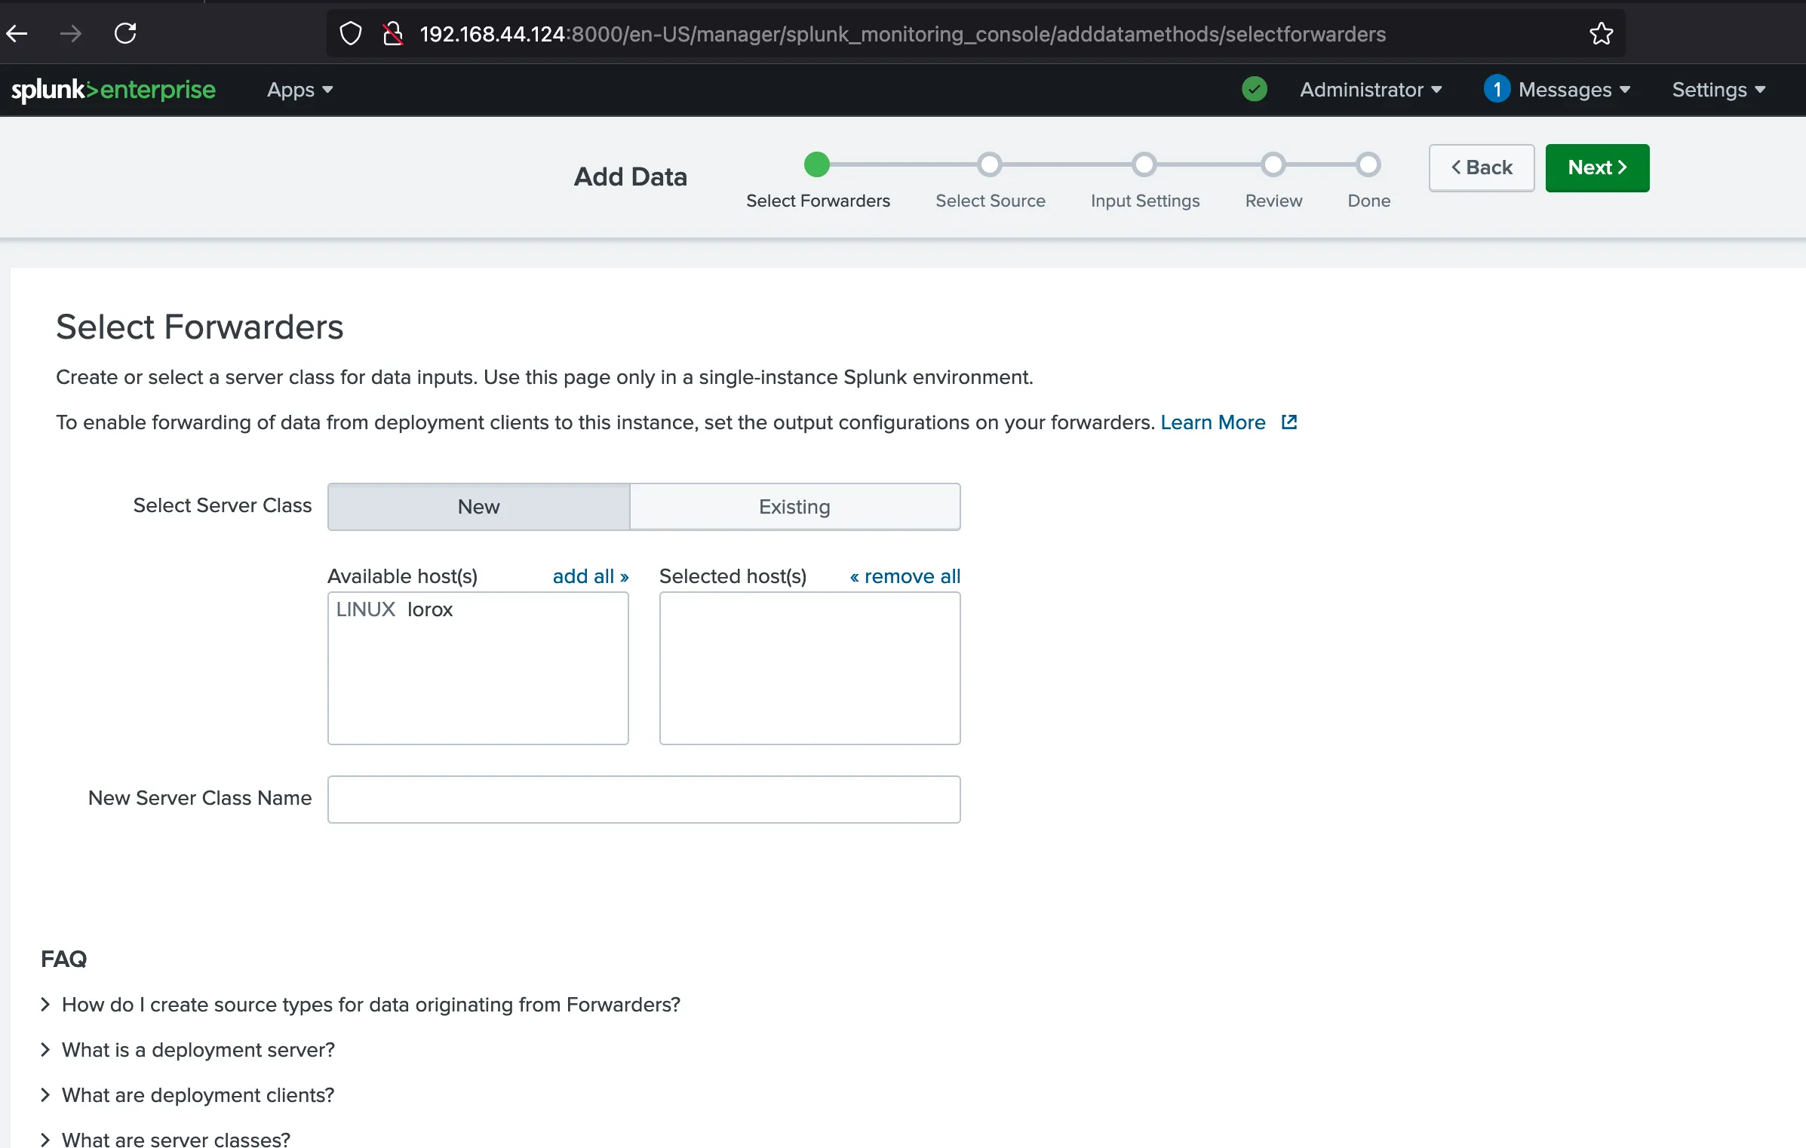Click the browser reload page icon
Image resolution: width=1806 pixels, height=1148 pixels.
pos(125,34)
